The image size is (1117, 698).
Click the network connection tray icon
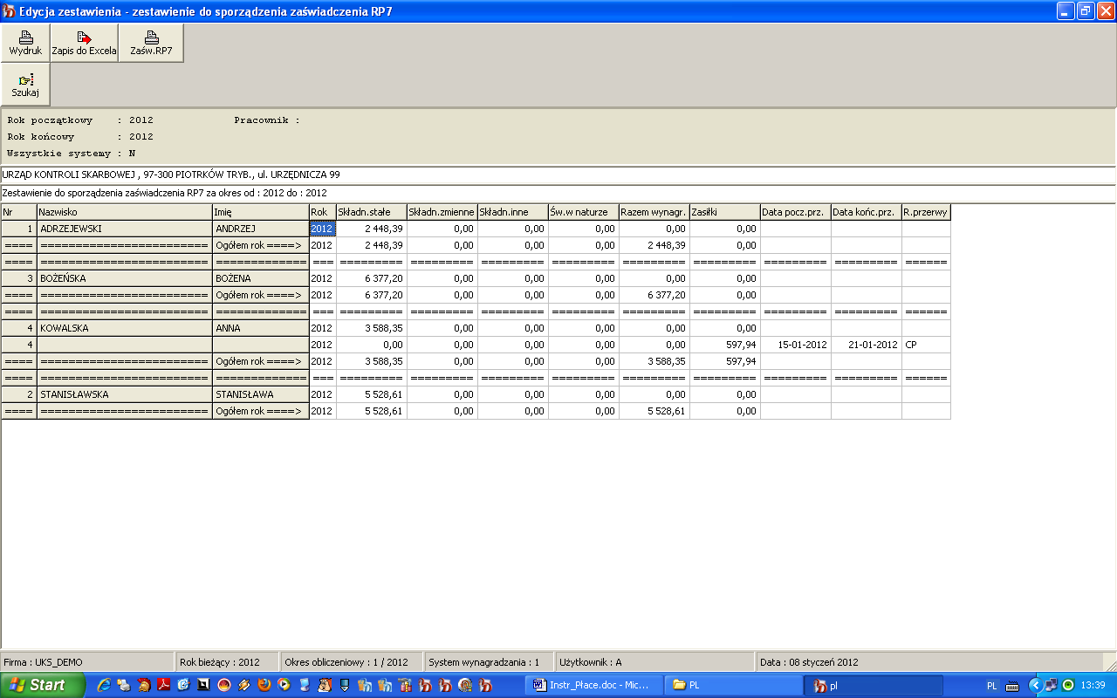point(1051,686)
